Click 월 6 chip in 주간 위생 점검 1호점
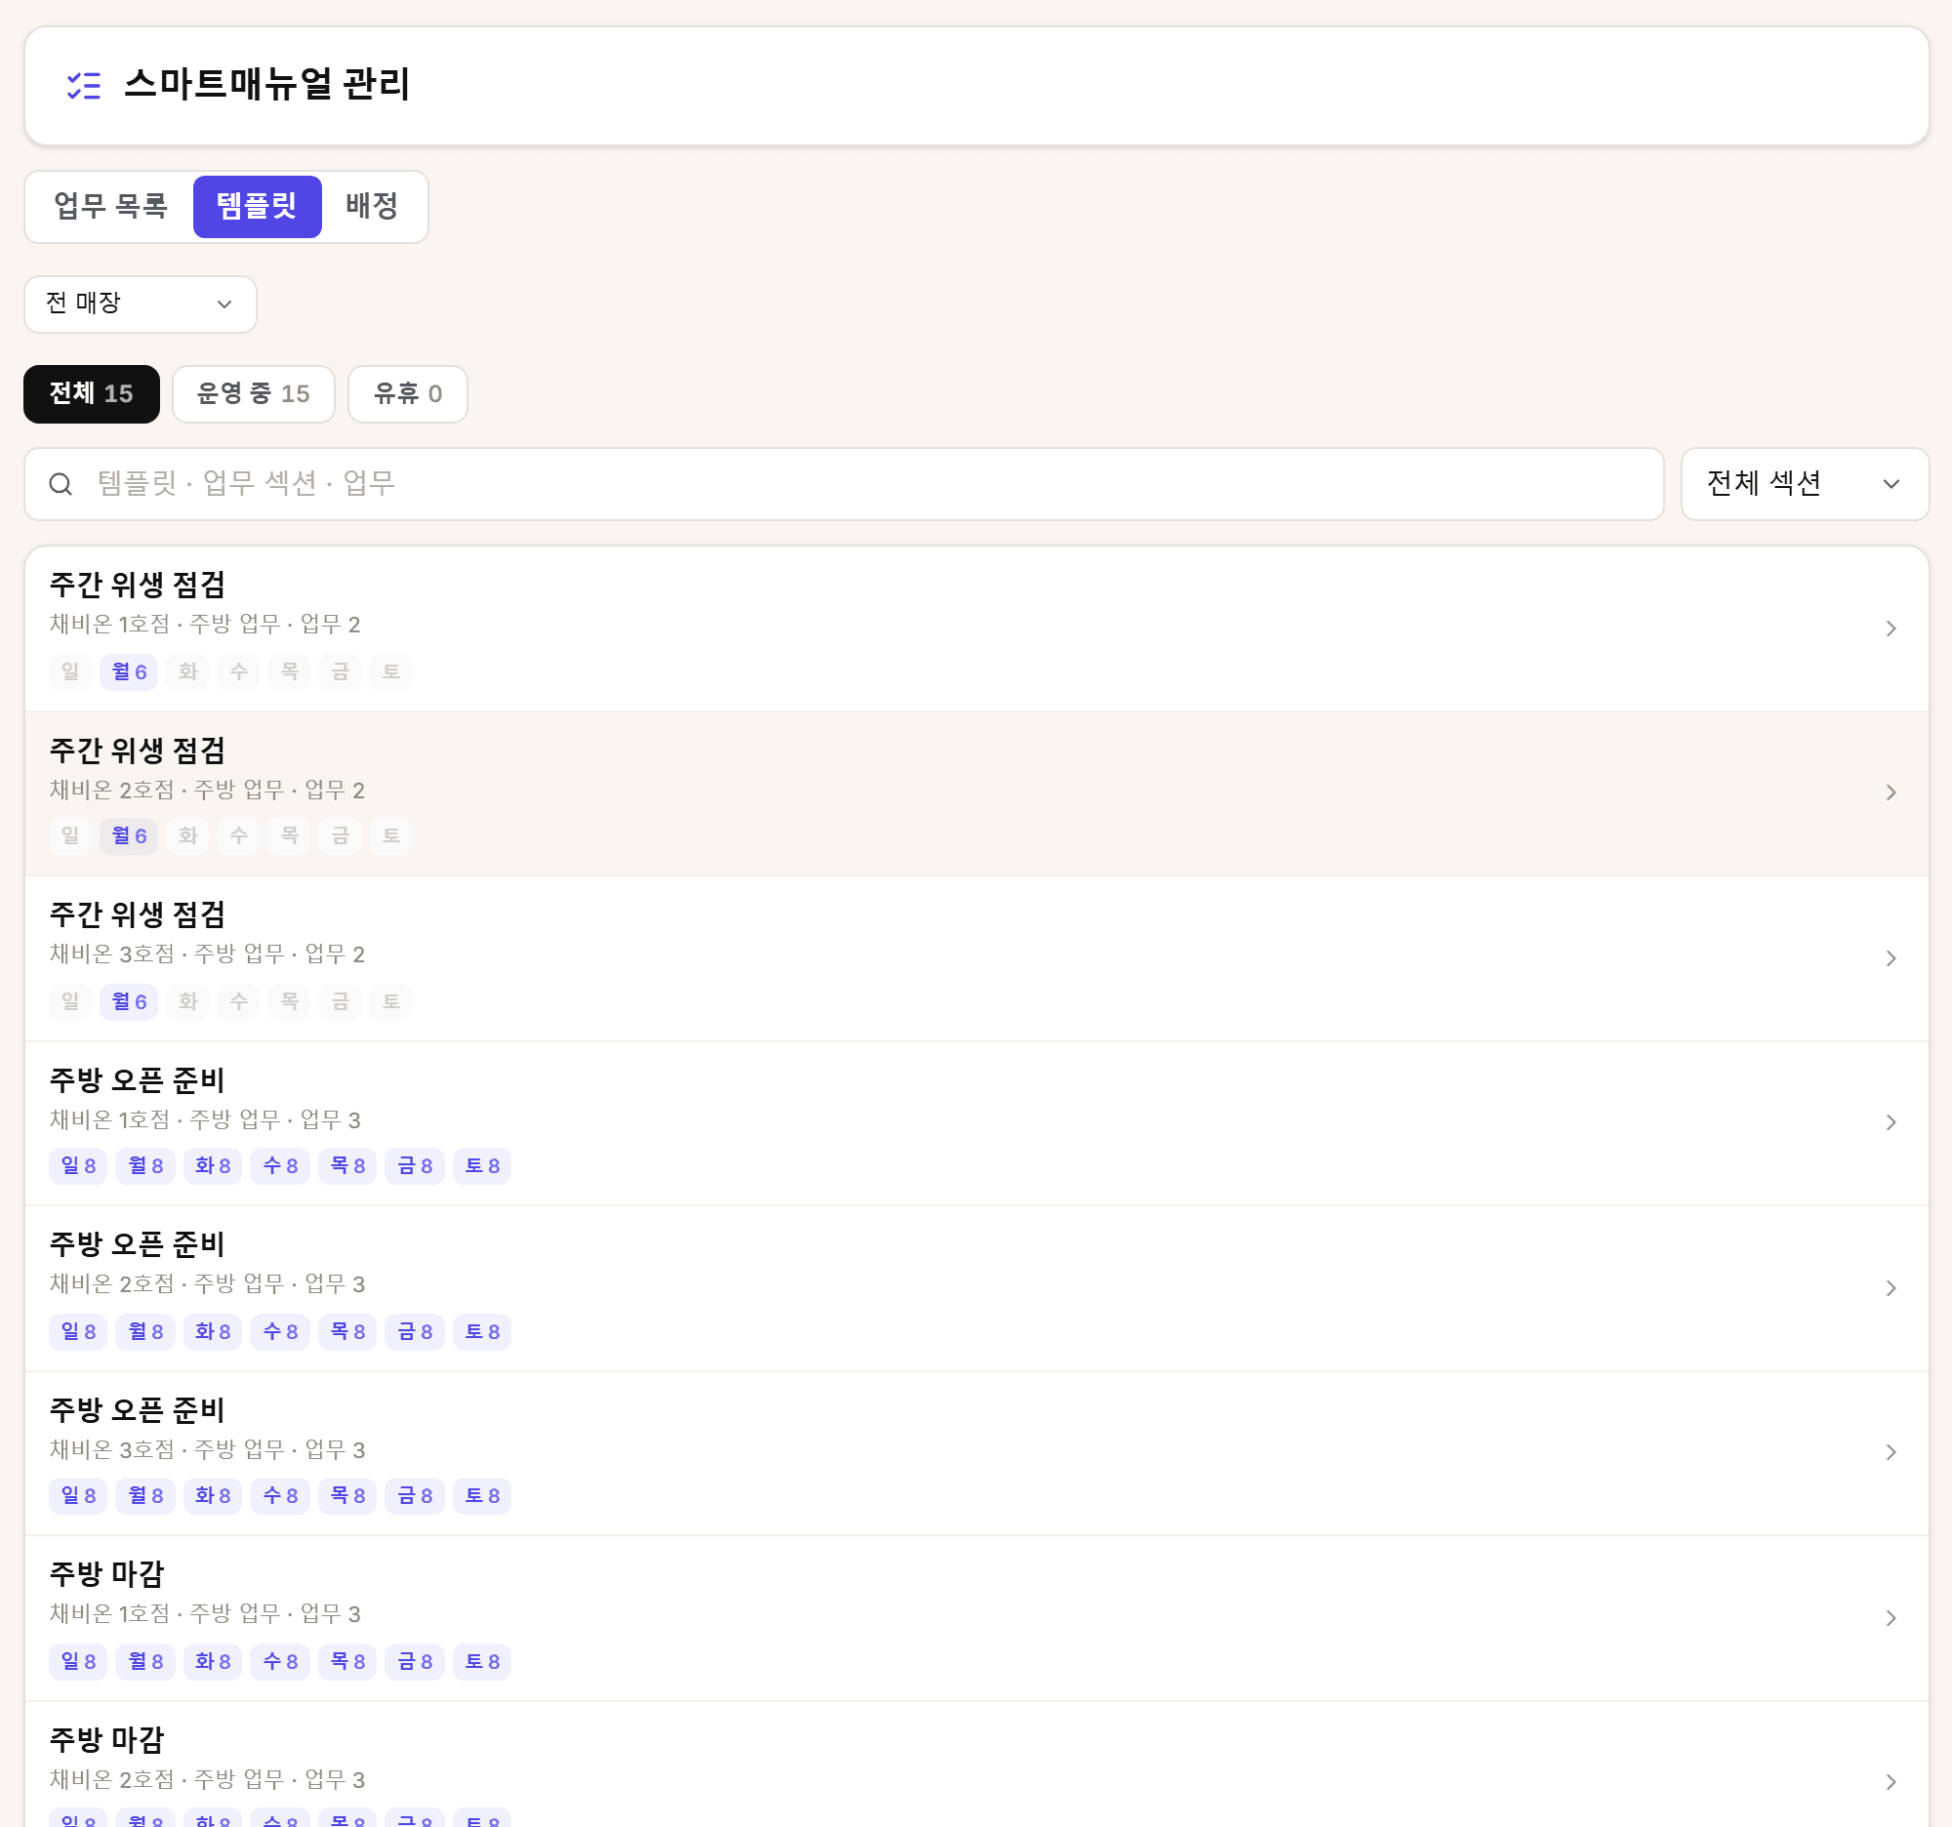Viewport: 1952px width, 1827px height. (129, 671)
